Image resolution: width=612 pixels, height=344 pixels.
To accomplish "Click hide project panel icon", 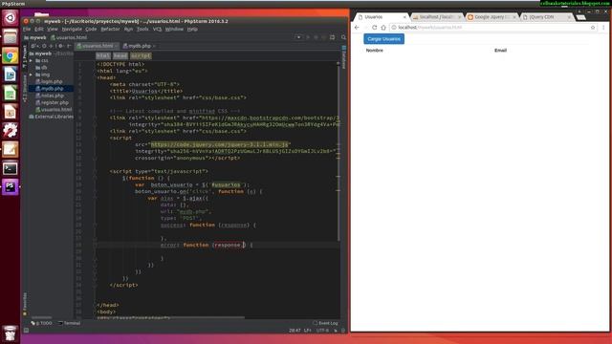I will click(69, 46).
